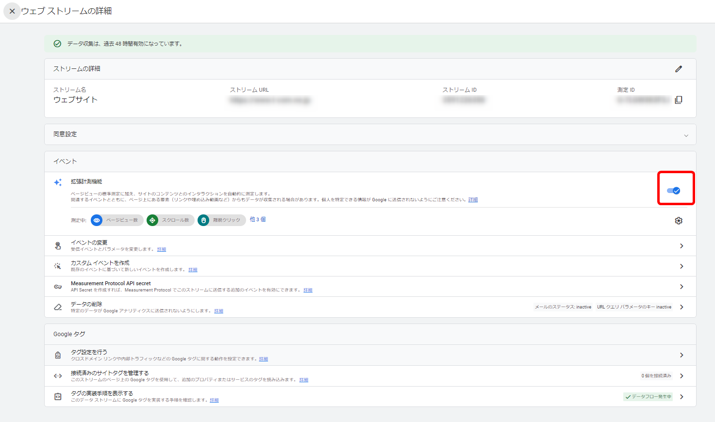Click the ページビュー数 chip
Screen dimensions: 715x422
tap(117, 220)
